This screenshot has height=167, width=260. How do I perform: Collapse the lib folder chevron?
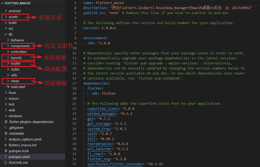[x=6, y=34]
